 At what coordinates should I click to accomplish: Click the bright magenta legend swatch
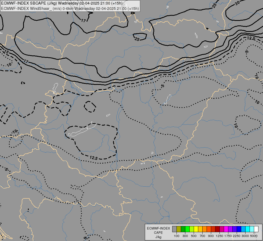[226, 229]
